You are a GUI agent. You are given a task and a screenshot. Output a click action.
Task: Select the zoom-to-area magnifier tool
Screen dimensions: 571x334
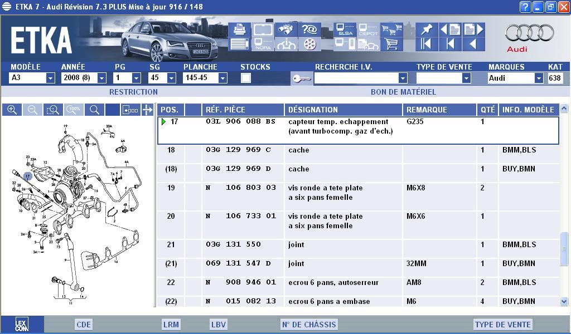click(x=53, y=110)
